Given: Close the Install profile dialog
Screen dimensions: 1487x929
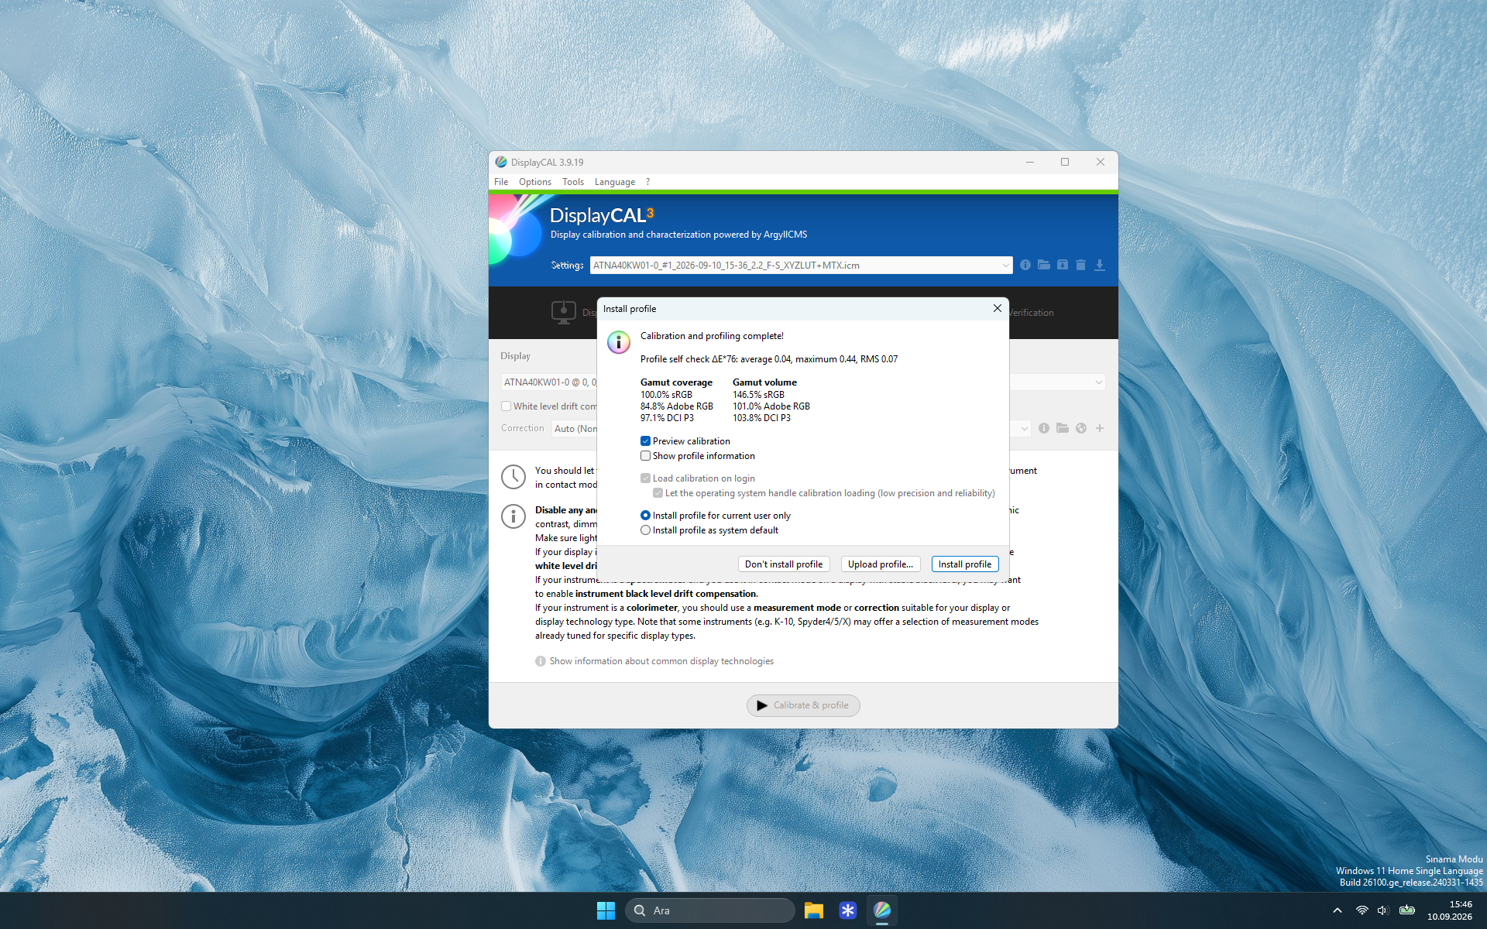Looking at the screenshot, I should [x=998, y=308].
